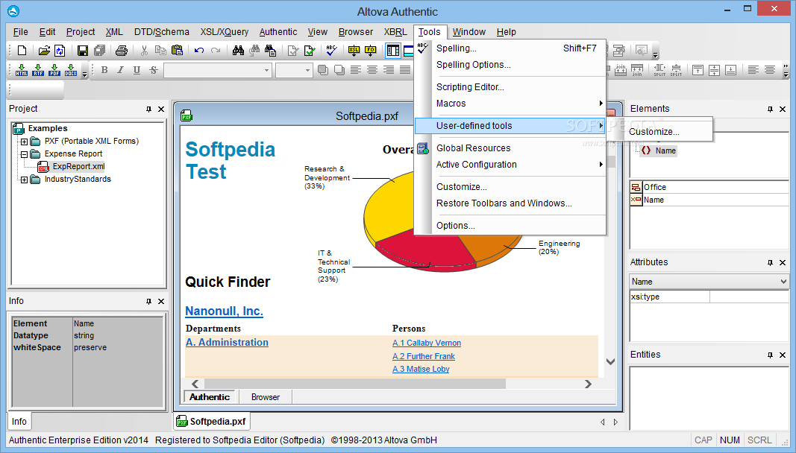
Task: Click the Reload document icon
Action: click(x=60, y=50)
